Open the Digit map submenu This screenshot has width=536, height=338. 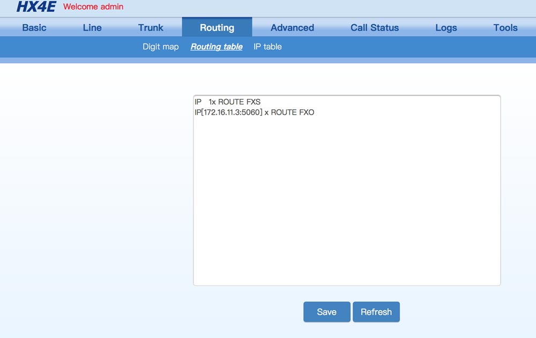click(160, 47)
